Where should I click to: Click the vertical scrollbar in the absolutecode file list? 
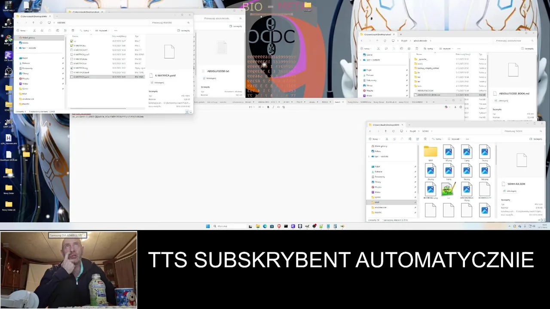click(x=488, y=76)
